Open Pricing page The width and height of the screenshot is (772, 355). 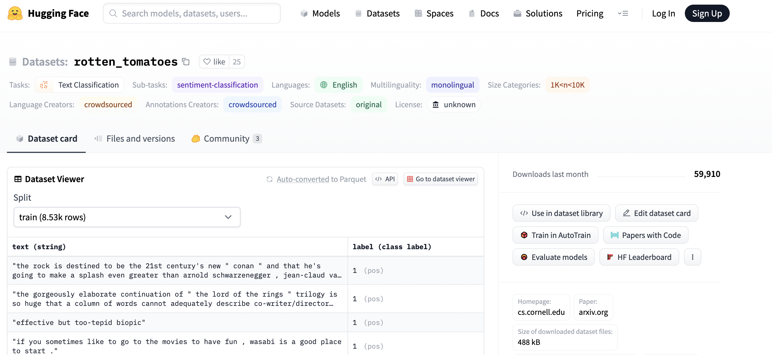tap(590, 14)
